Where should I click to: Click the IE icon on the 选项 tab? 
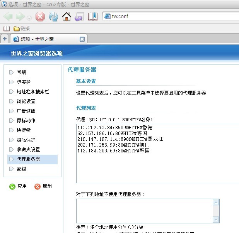tap(16, 39)
